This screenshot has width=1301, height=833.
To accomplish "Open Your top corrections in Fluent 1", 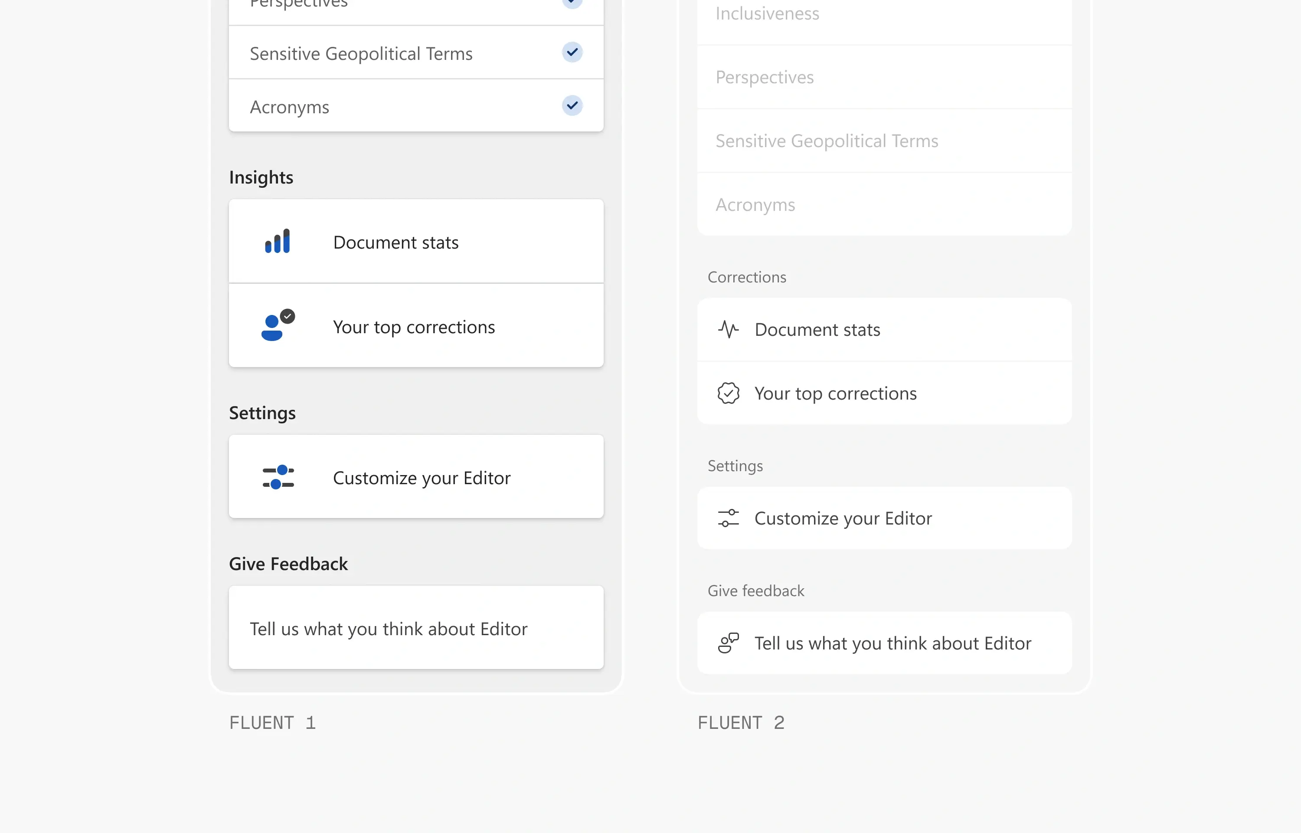I will click(413, 327).
